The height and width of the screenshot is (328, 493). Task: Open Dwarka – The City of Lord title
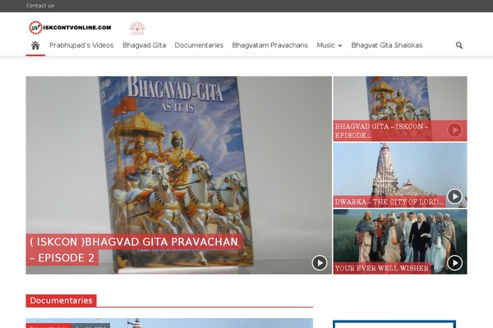pyautogui.click(x=389, y=202)
